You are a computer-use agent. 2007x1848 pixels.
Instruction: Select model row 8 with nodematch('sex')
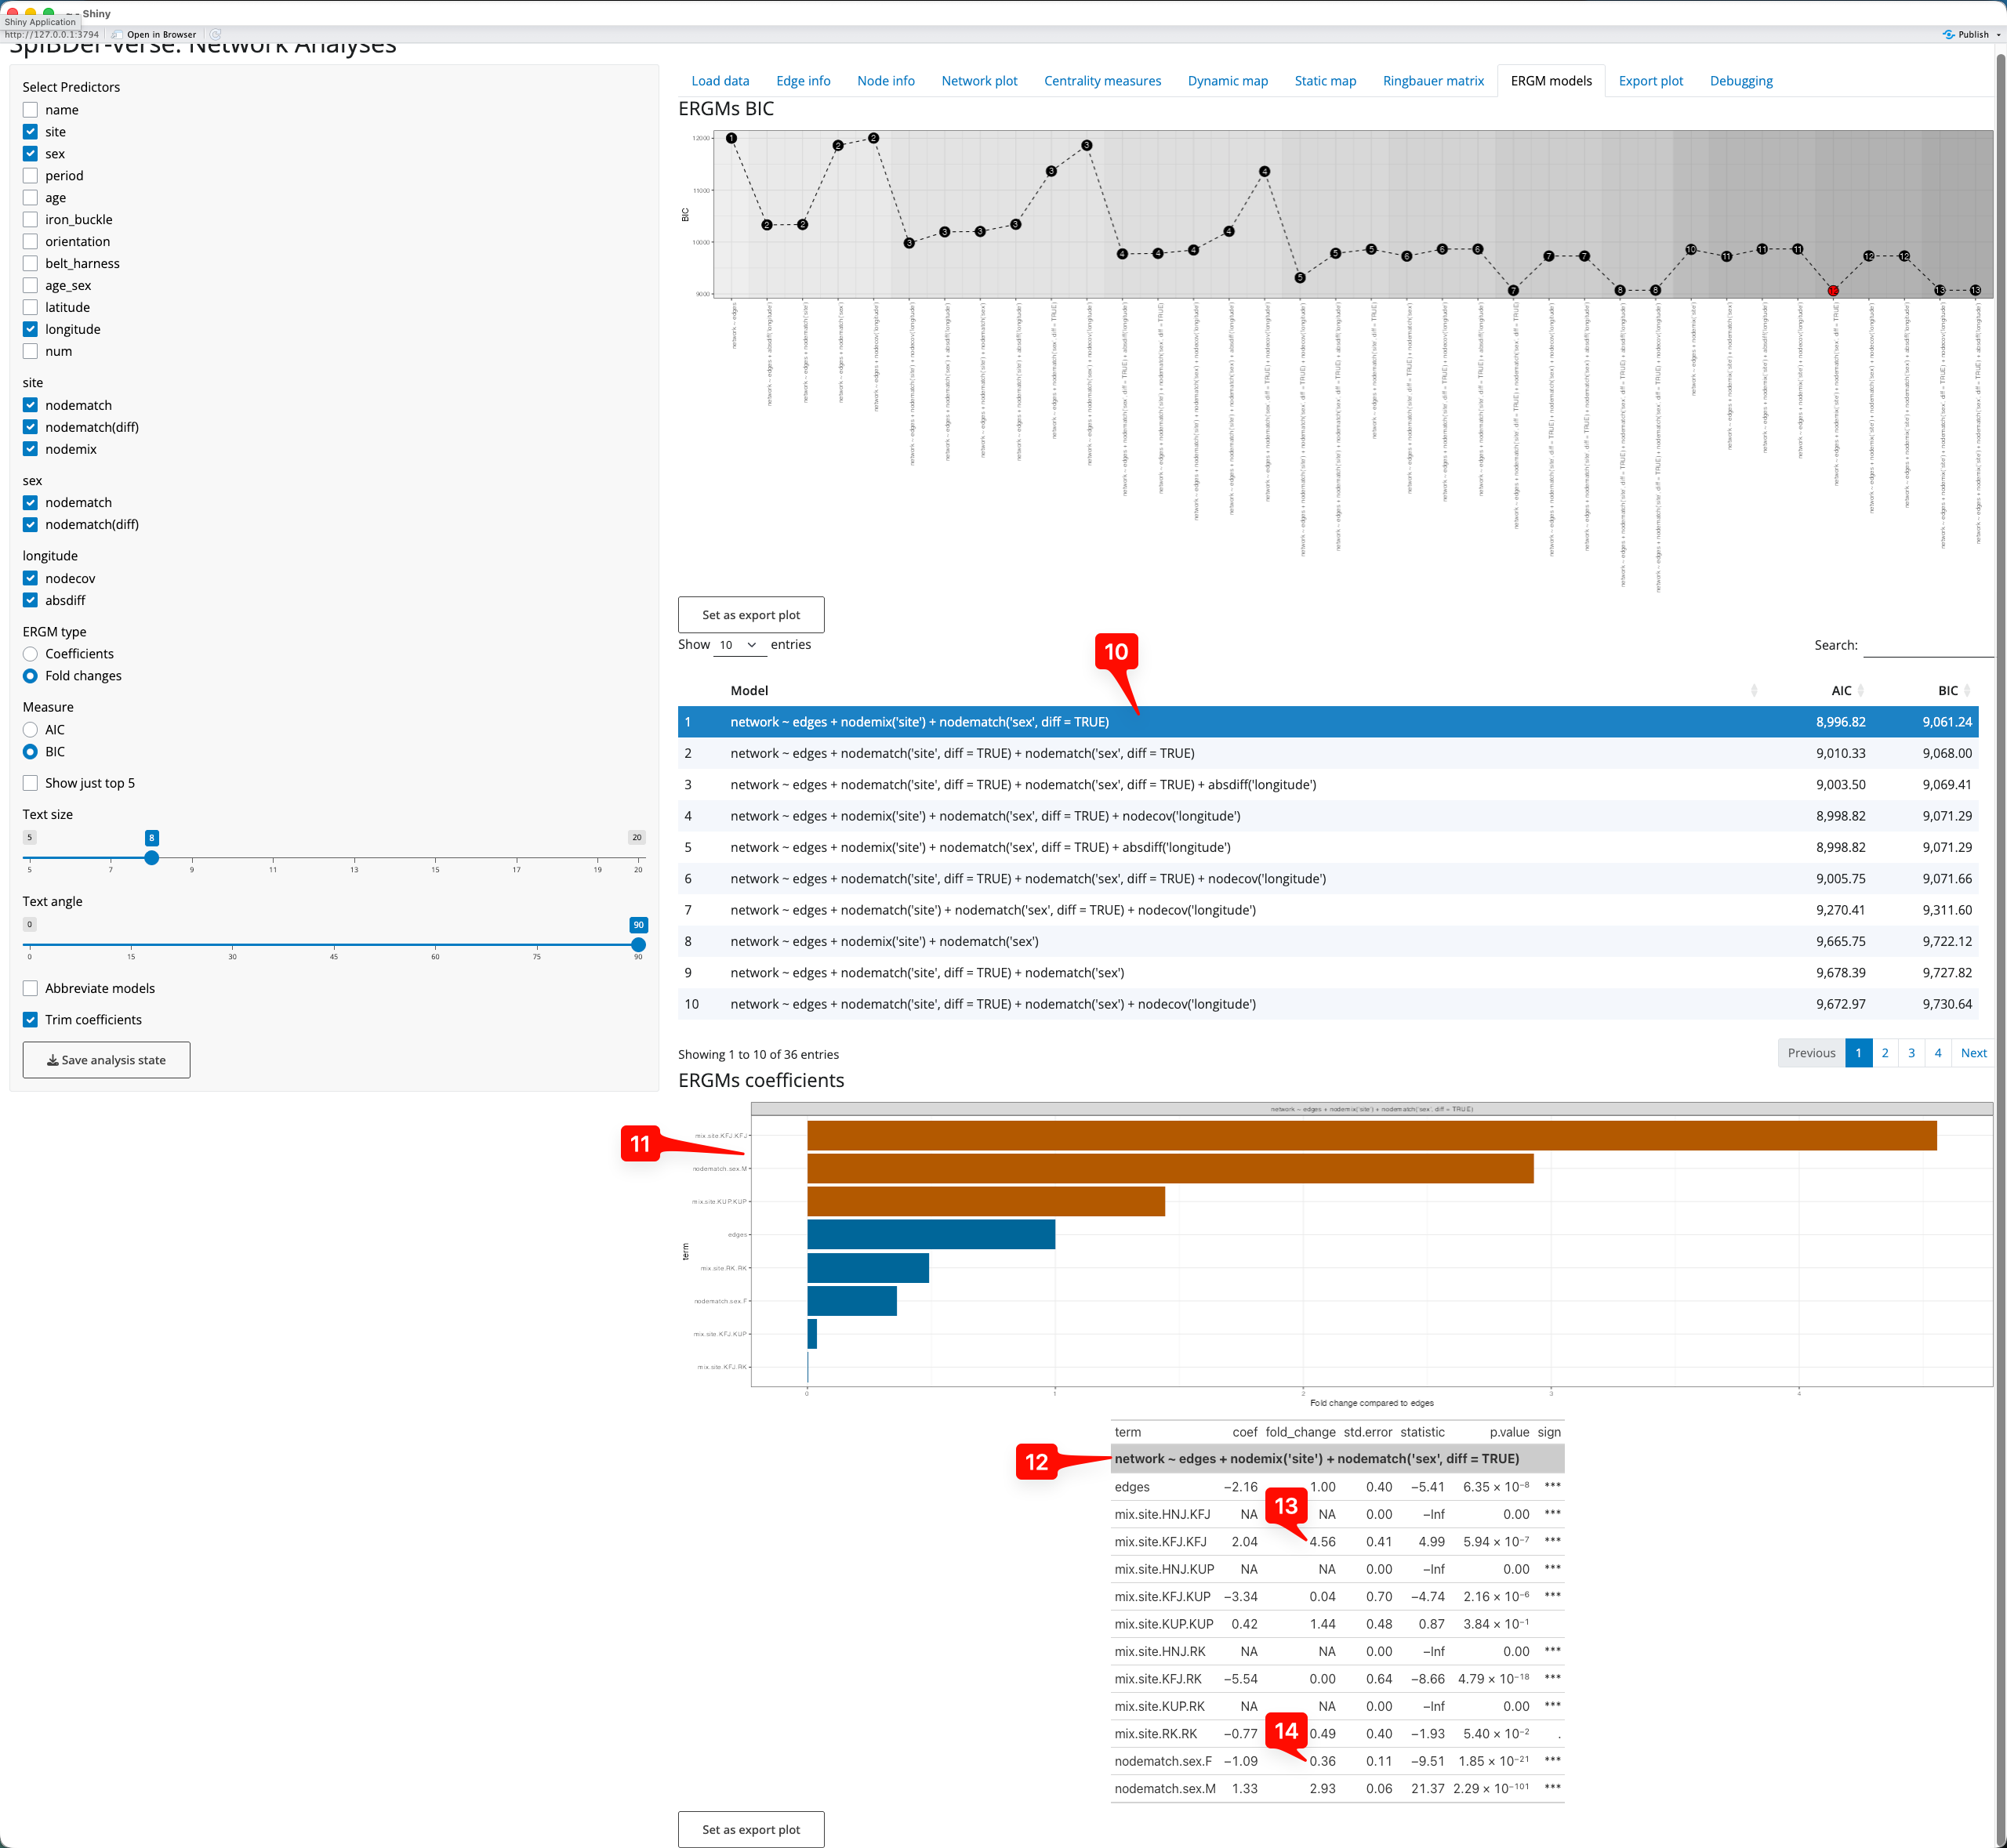1327,941
